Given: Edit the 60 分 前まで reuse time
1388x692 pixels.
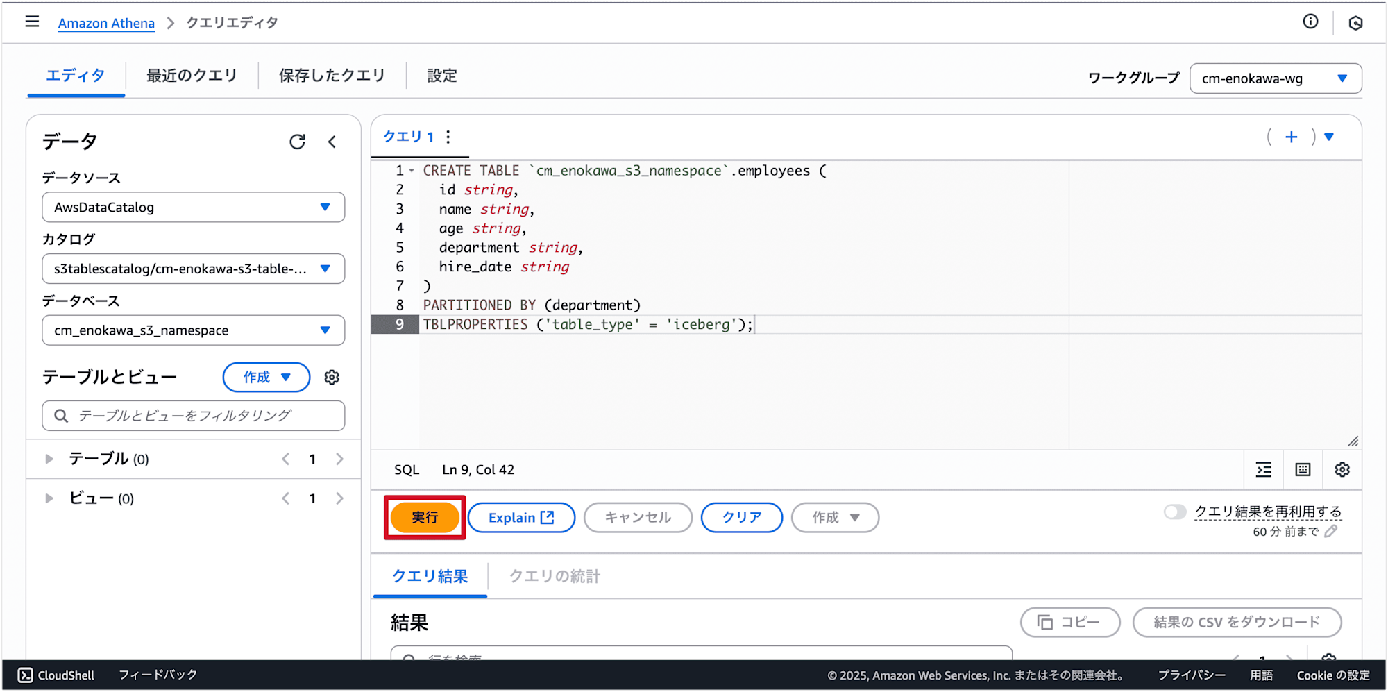Looking at the screenshot, I should click(x=1330, y=532).
